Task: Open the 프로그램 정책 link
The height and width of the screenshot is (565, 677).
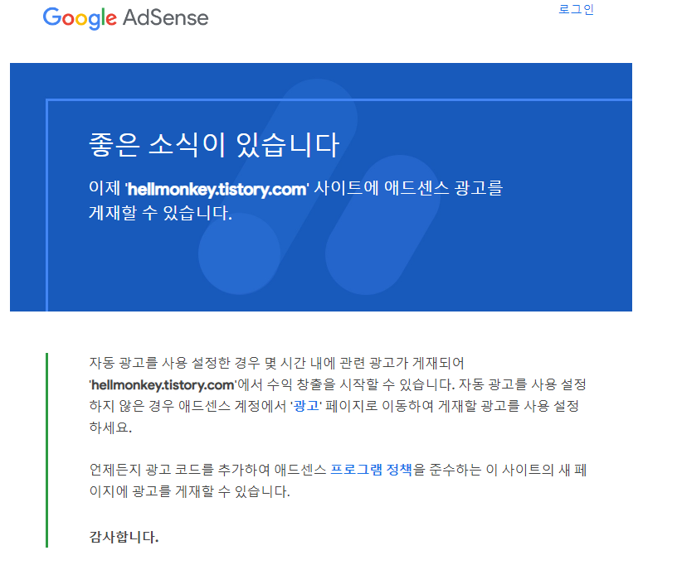Action: point(372,470)
